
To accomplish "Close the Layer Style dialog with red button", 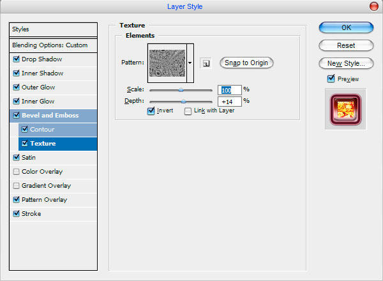I will coord(373,6).
